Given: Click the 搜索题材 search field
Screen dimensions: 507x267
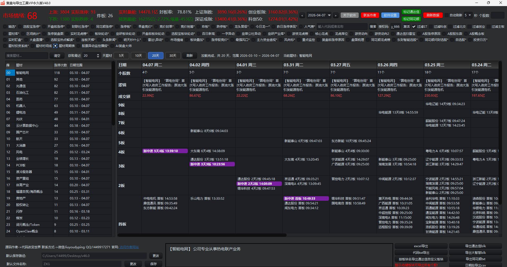Looking at the screenshot, I should pos(26,56).
